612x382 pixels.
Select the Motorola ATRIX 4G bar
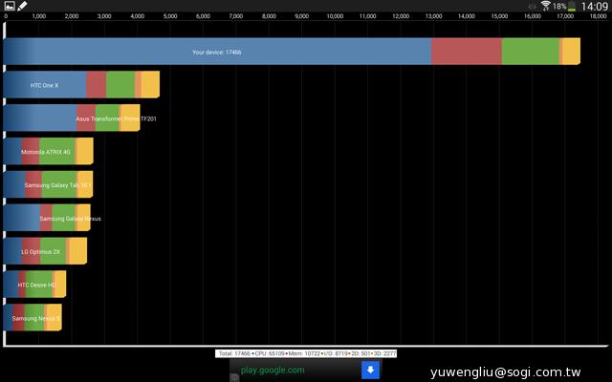click(48, 152)
